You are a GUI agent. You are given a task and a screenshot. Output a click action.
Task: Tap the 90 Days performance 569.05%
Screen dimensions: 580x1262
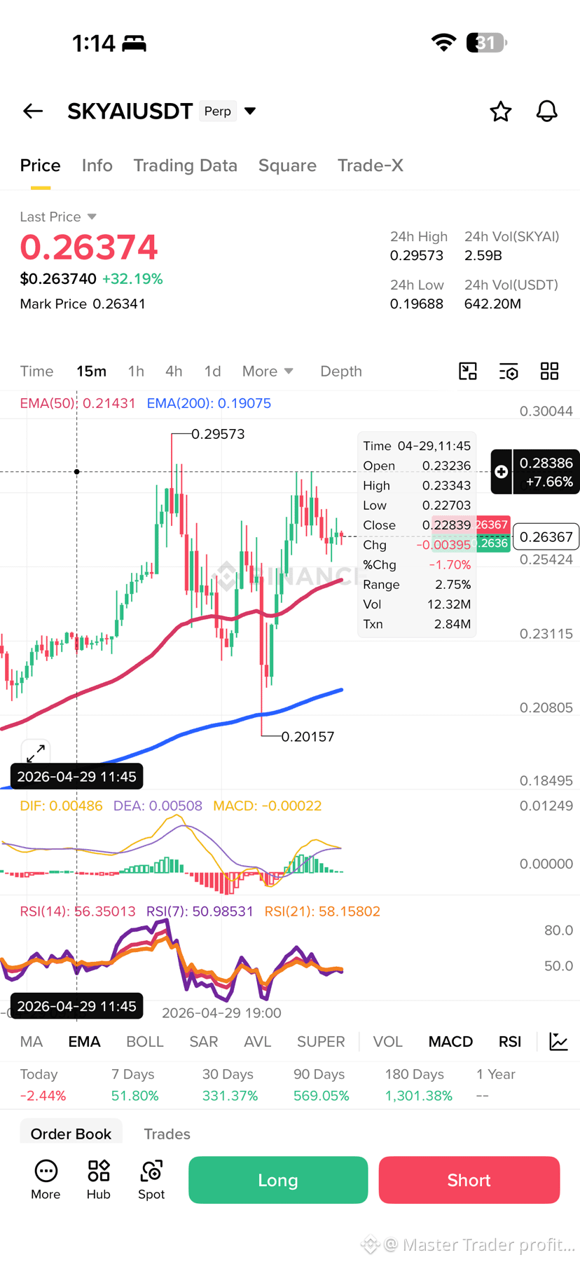[321, 1096]
